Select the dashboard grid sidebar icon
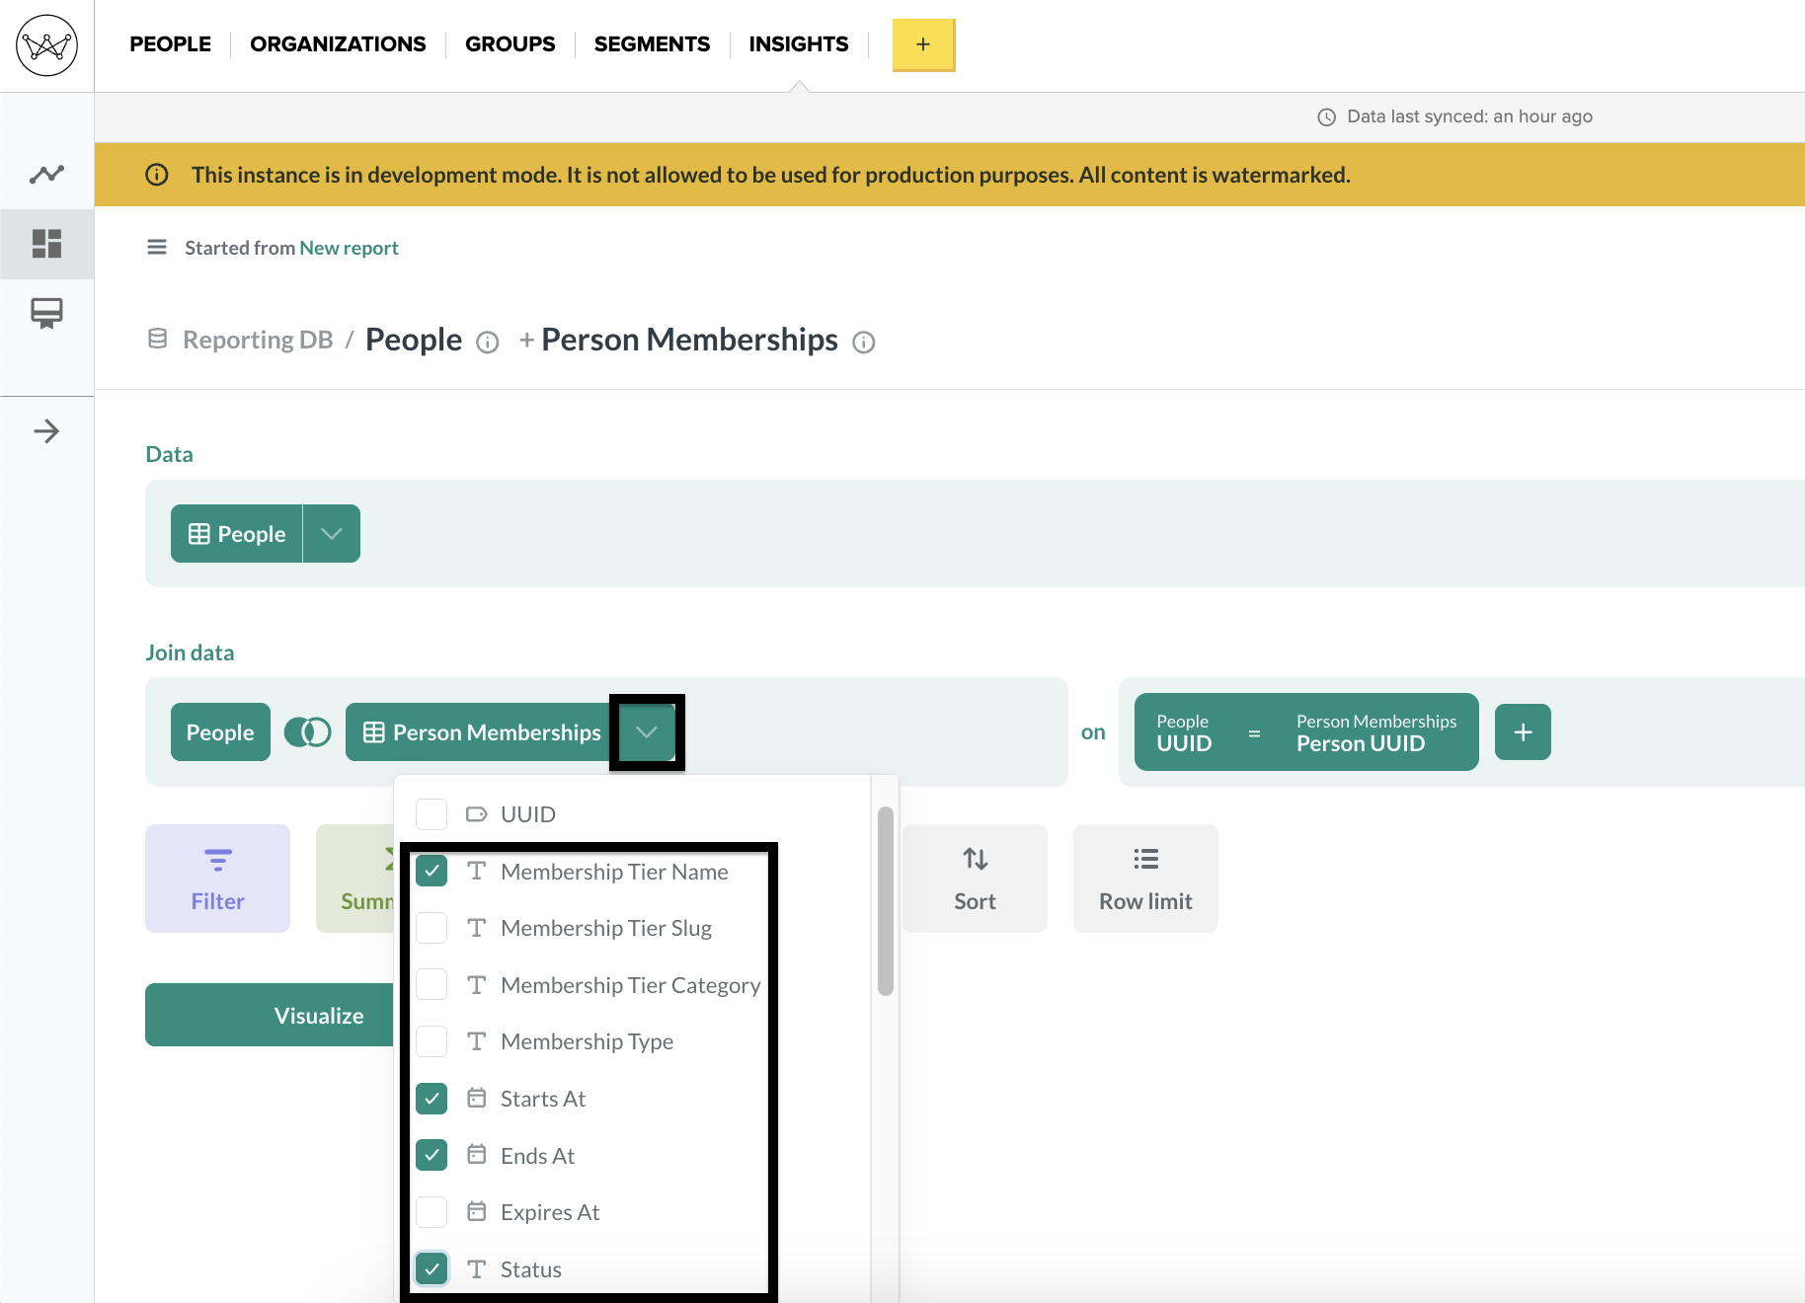 pyautogui.click(x=46, y=244)
